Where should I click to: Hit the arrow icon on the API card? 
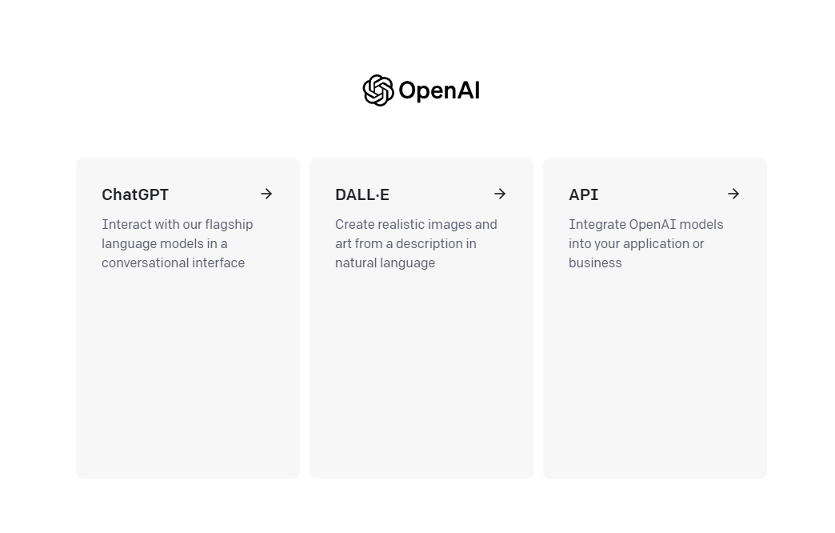[x=733, y=194]
